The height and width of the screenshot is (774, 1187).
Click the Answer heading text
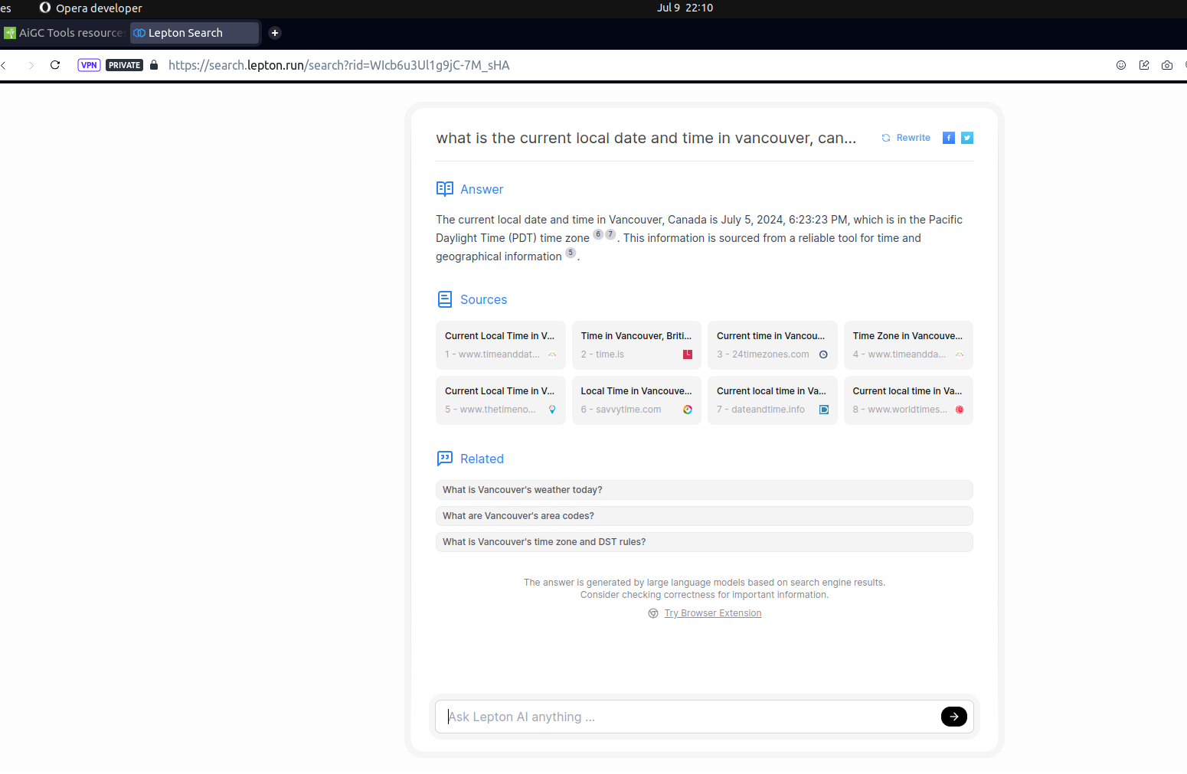click(482, 189)
